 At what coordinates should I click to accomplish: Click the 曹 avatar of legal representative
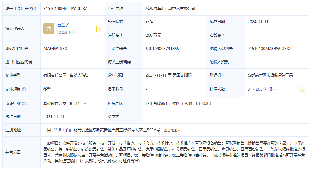click(x=48, y=29)
